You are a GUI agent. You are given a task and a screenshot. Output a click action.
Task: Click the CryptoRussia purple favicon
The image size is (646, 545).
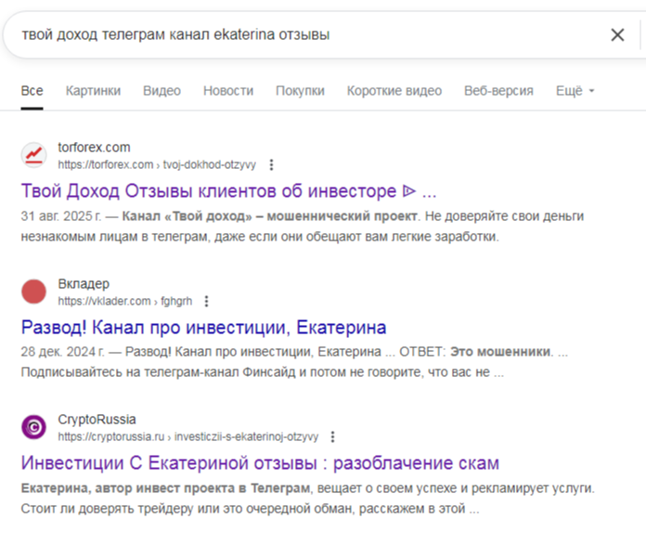click(33, 427)
